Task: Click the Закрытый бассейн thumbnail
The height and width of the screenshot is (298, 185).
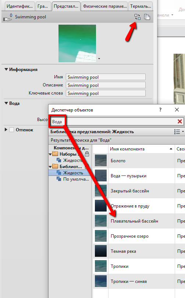Action: [x=101, y=191]
